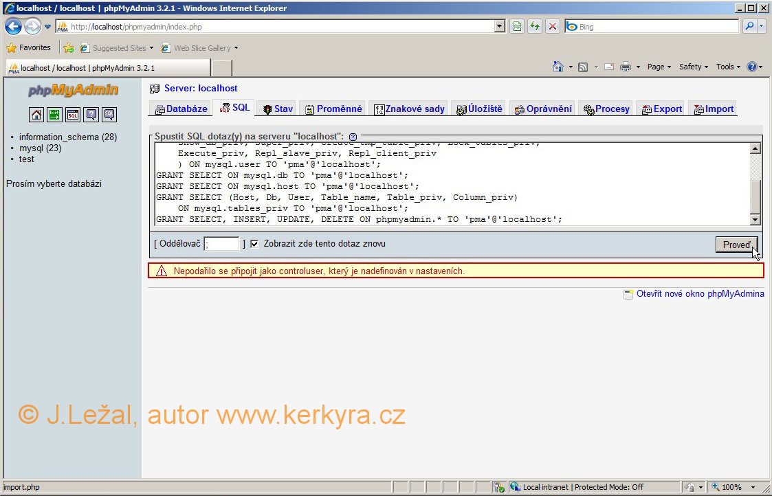Open phpMyAdmin documentation question-mark icon
The height and width of the screenshot is (496, 772).
pos(91,115)
